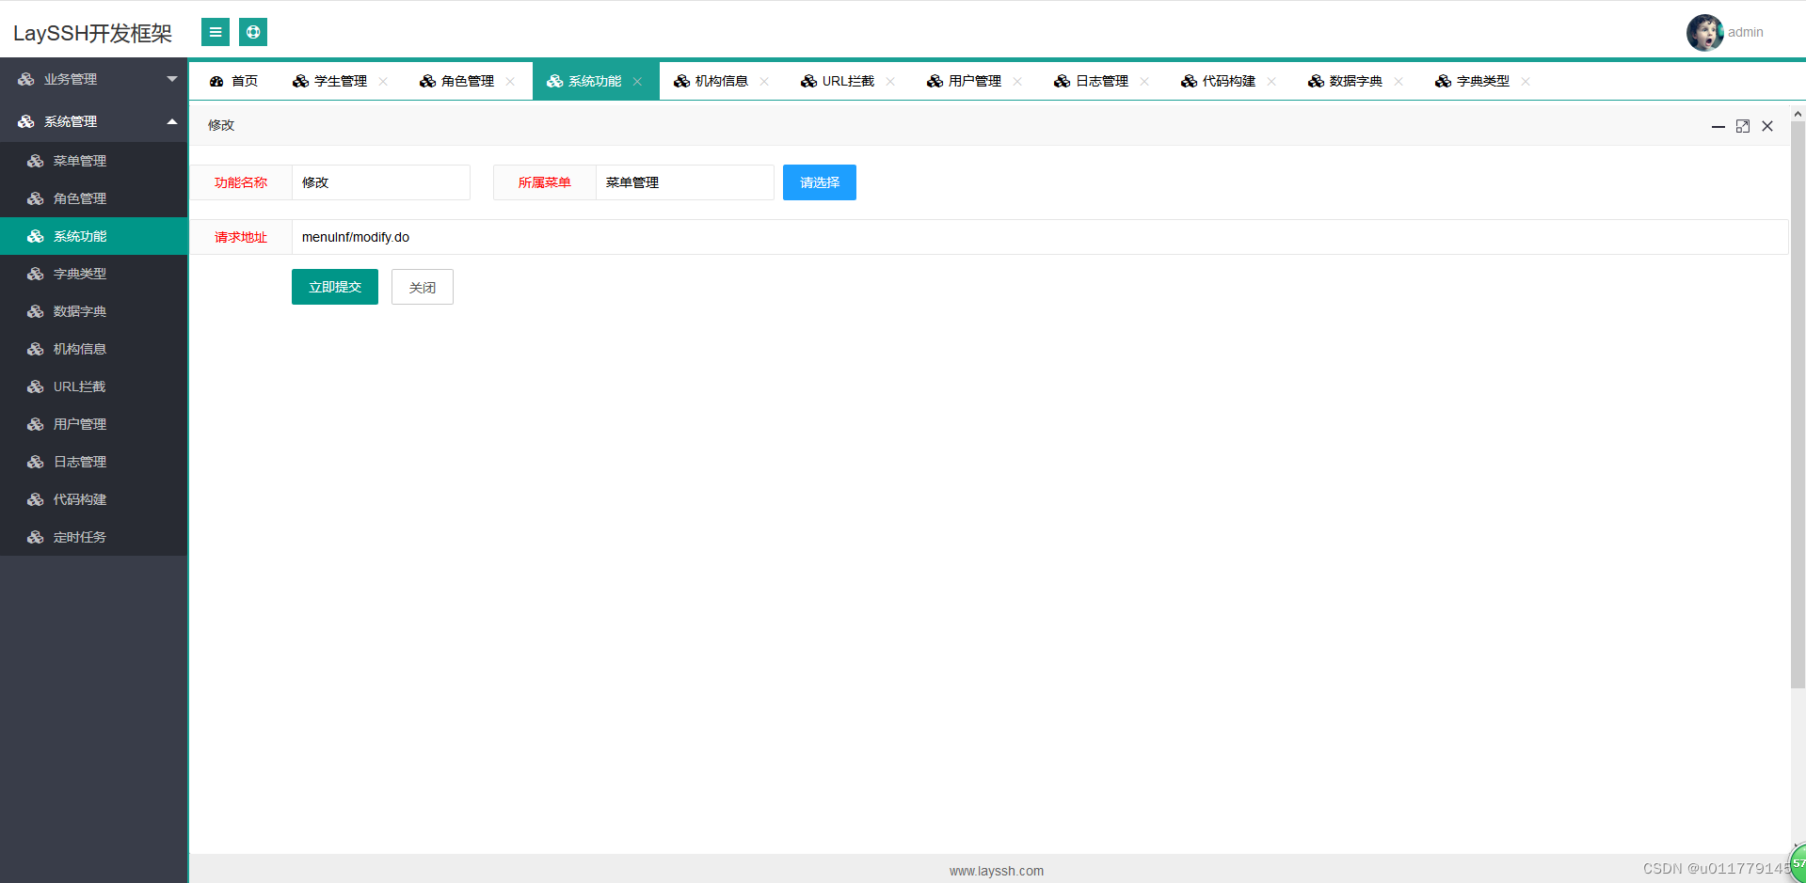Click the 菜单管理 sidebar icon
This screenshot has width=1806, height=883.
pos(35,161)
